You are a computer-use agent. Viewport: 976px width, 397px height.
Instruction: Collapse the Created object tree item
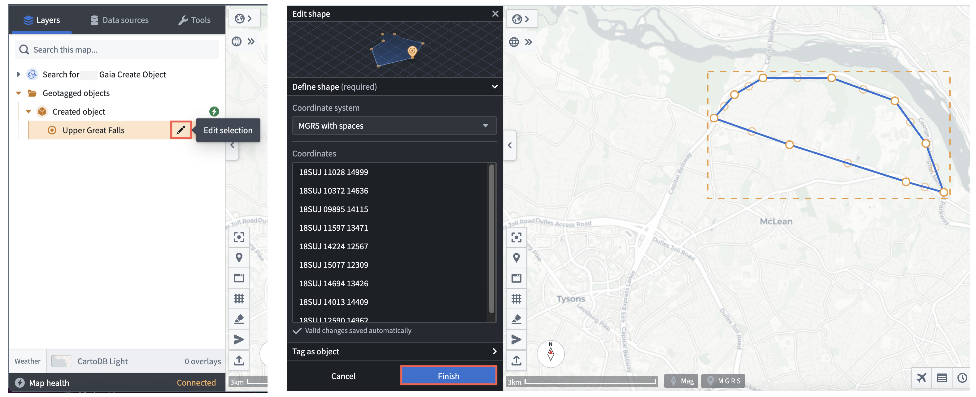pyautogui.click(x=28, y=111)
